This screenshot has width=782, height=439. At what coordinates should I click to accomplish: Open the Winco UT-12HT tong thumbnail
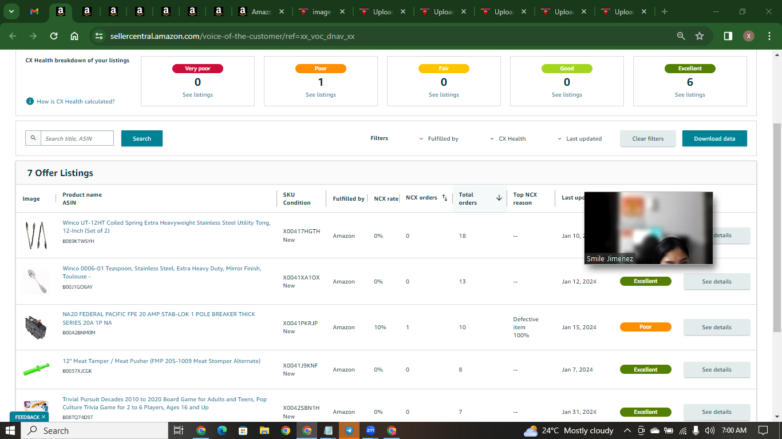(x=36, y=236)
